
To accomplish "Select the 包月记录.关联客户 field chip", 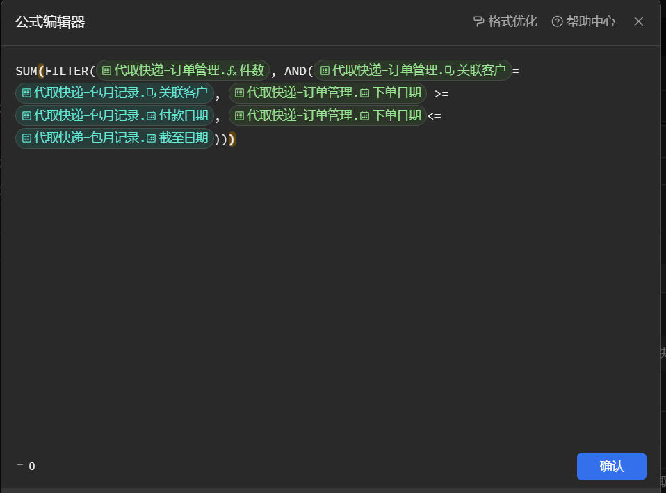I will (114, 92).
